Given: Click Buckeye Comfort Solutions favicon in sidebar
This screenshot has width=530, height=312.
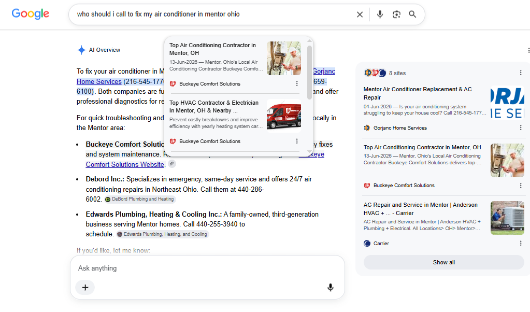Looking at the screenshot, I should click(367, 186).
